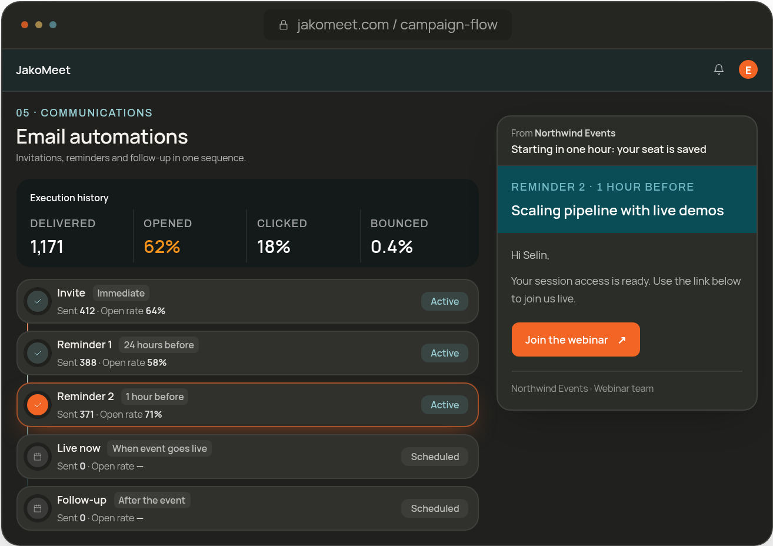Viewport: 773px width, 546px height.
Task: Click the 24 hours before trigger tag
Action: click(x=159, y=345)
